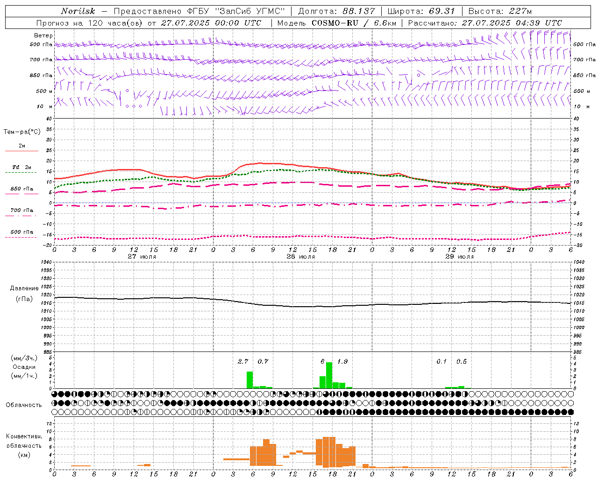Click the 'Облачность' cloud cover label
This screenshot has height=478, width=598.
tap(24, 405)
